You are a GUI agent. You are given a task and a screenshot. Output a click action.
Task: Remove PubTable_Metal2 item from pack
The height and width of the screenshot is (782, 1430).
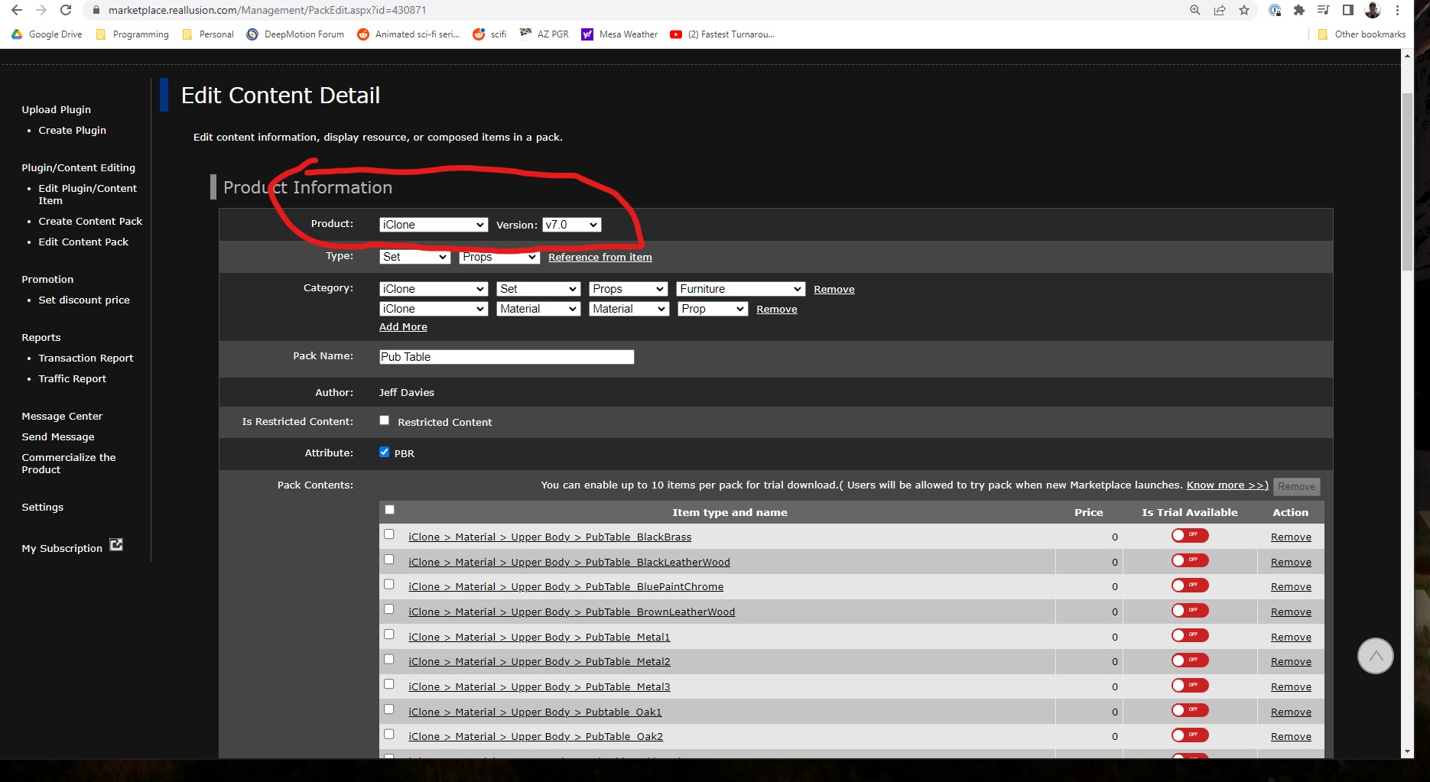click(1291, 661)
